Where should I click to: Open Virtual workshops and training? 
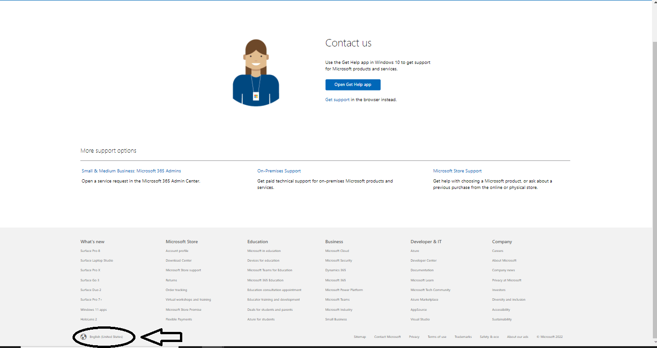point(188,300)
